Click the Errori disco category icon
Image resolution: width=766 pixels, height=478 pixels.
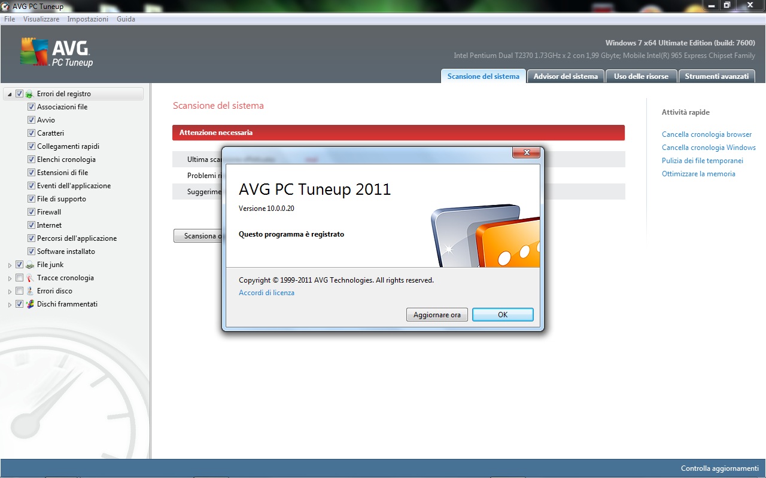pos(29,291)
